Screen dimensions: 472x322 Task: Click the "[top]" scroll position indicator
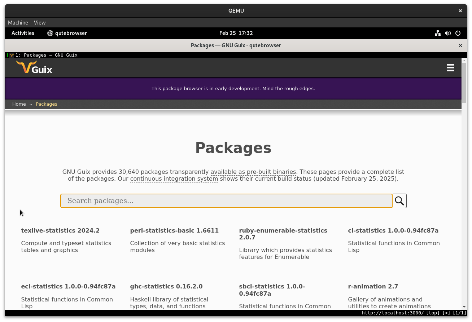(433, 313)
